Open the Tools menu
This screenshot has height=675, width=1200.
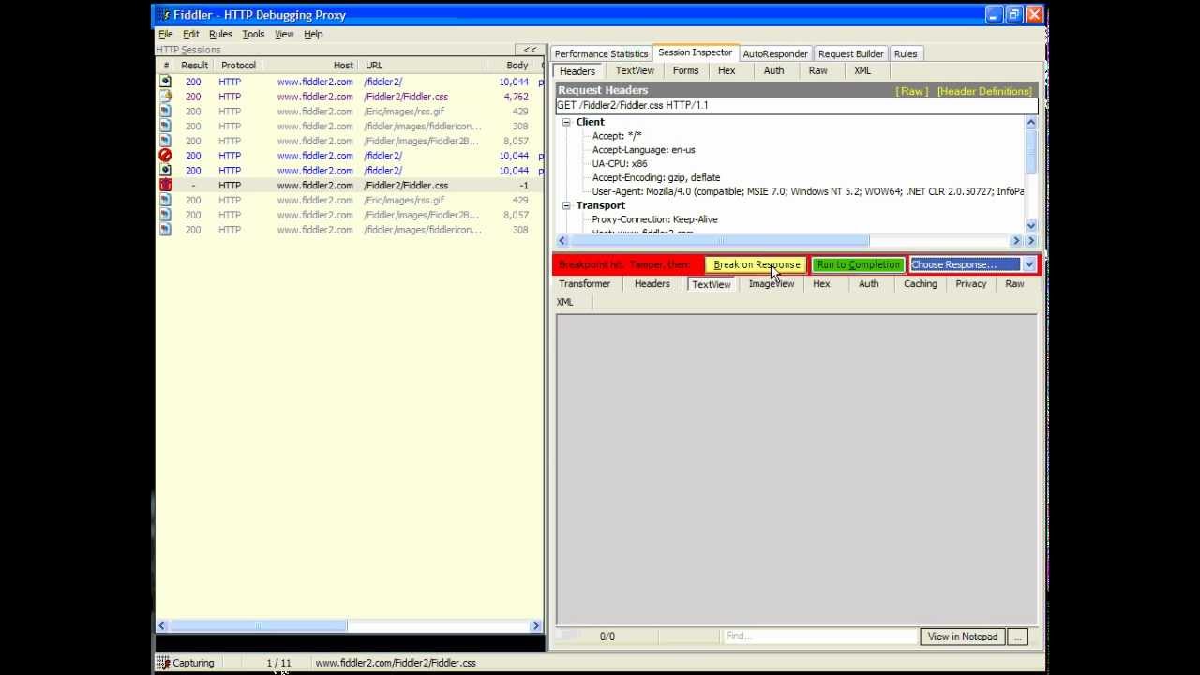tap(253, 34)
